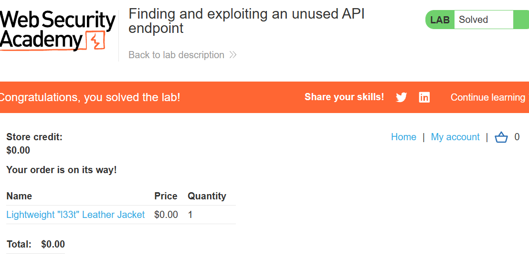Click the green LAB badge
This screenshot has height=279, width=529.
coord(440,20)
